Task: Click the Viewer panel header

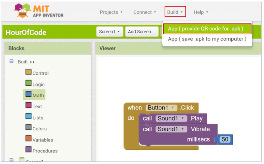Action: (178, 48)
